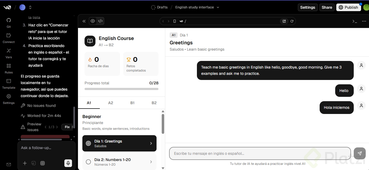Switch to code view toggle
Screen dimensions: 369x170
coord(100,21)
